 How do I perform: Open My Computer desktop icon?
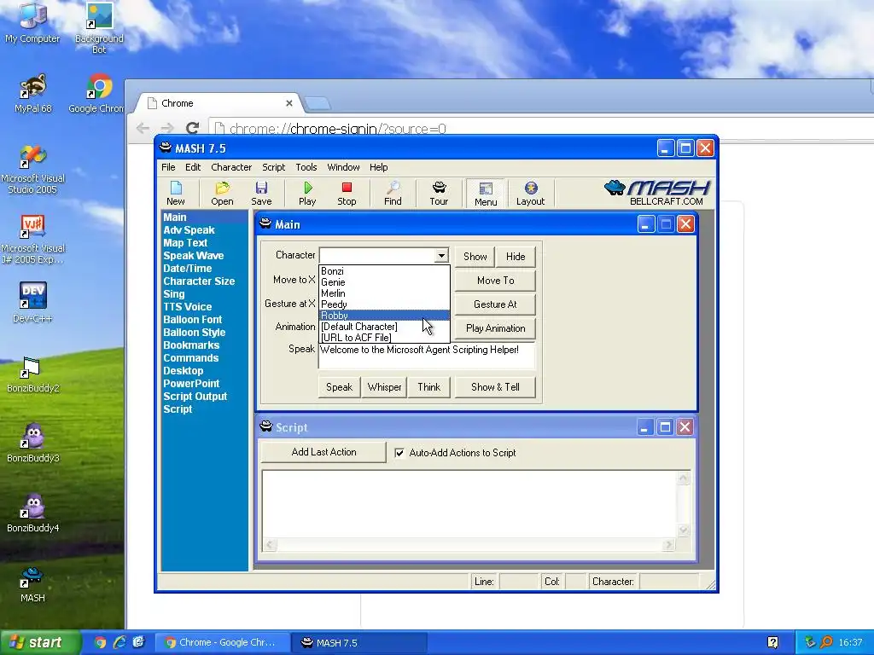pos(32,23)
